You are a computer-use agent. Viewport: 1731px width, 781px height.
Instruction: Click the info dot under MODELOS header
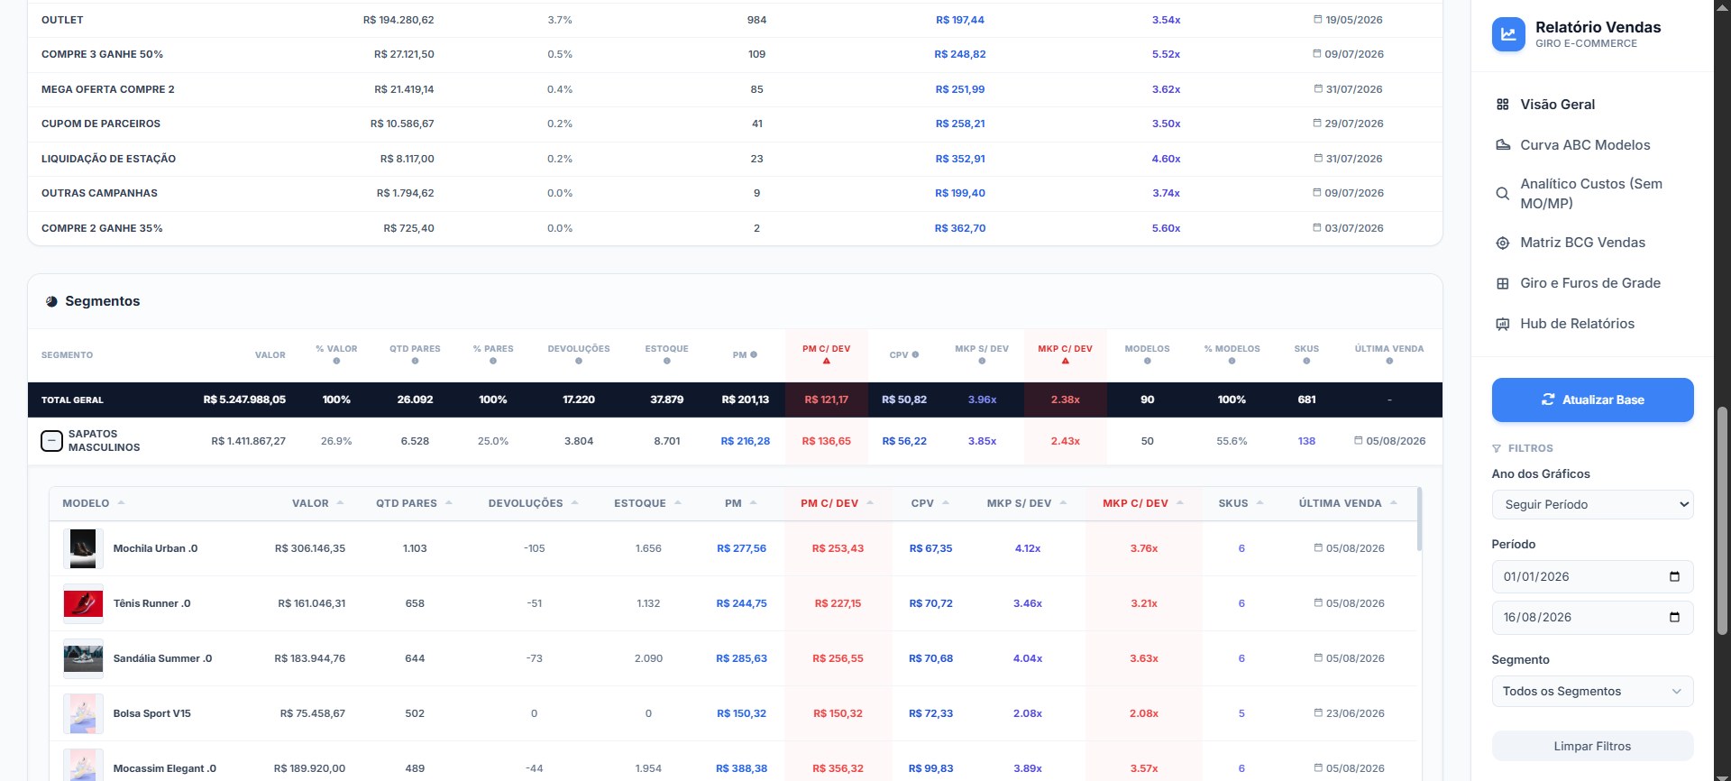(1148, 361)
